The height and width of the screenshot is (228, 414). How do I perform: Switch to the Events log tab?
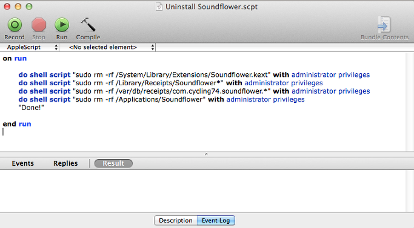click(x=22, y=163)
